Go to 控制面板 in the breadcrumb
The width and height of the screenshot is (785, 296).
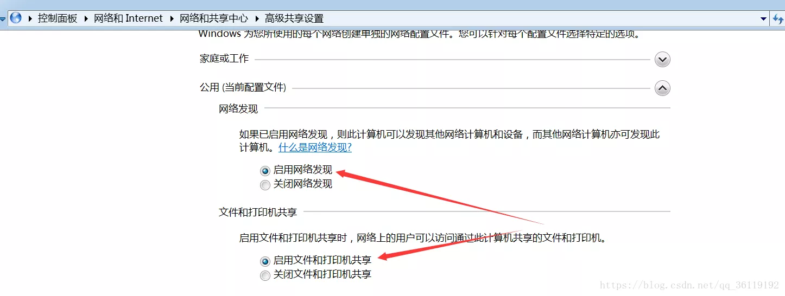58,18
